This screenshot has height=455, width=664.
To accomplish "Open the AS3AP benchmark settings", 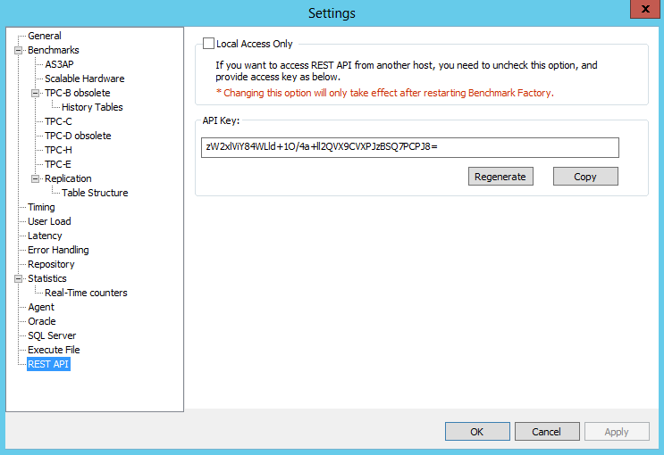I will click(60, 64).
